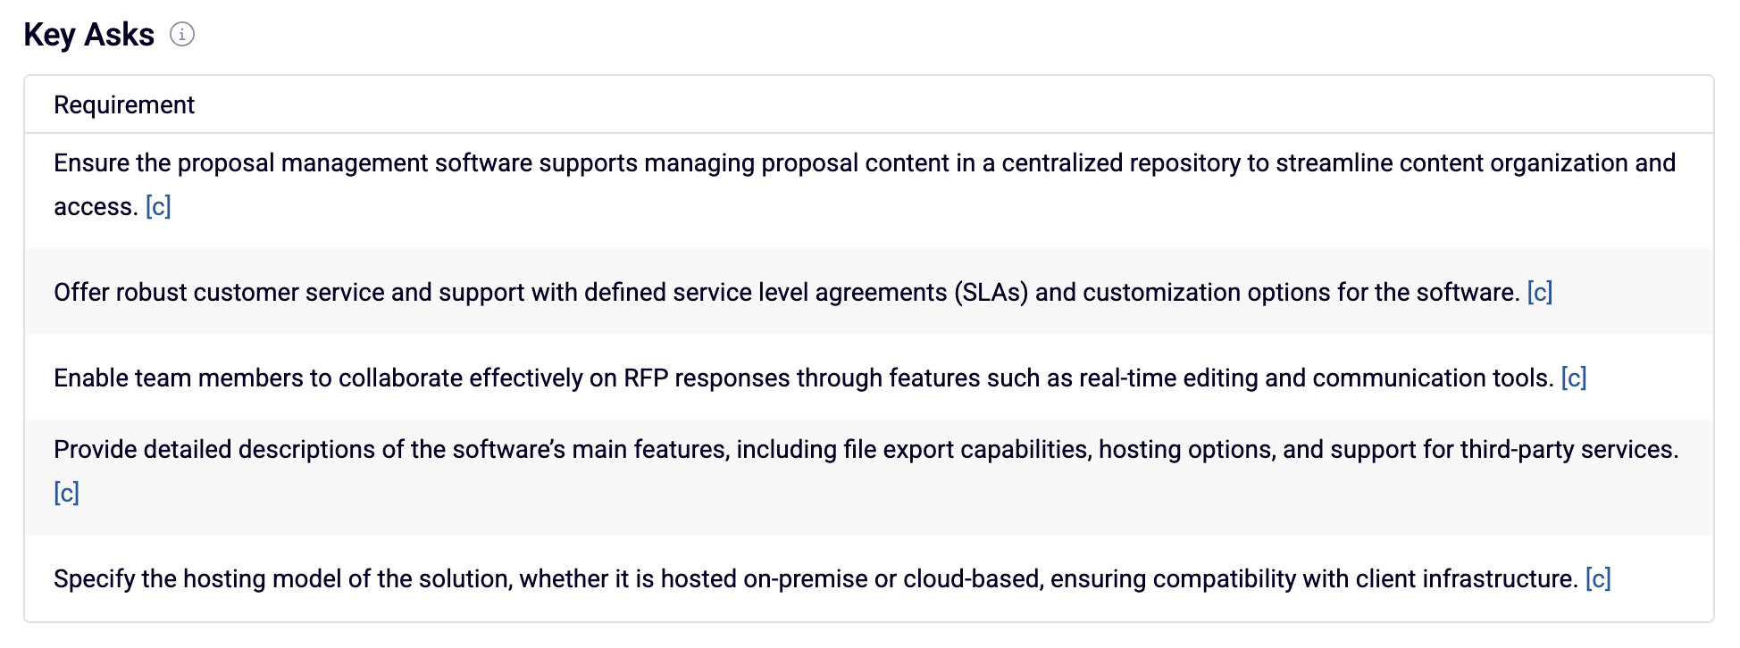Open the [c] citation after centralized repository requirement
Viewport: 1740px width, 648px height.
click(x=158, y=207)
